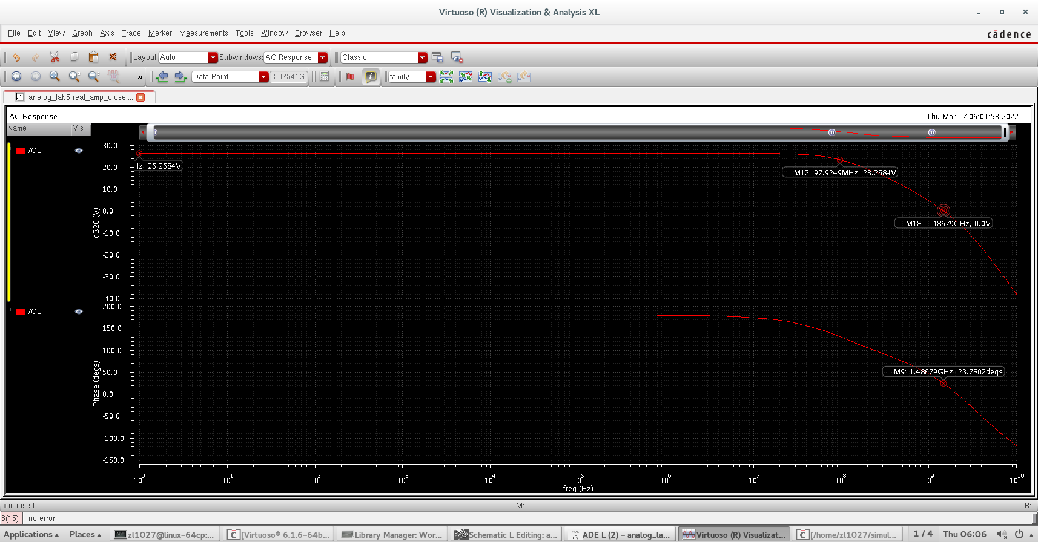
Task: Click the Zoom In magnifier icon
Action: (74, 76)
